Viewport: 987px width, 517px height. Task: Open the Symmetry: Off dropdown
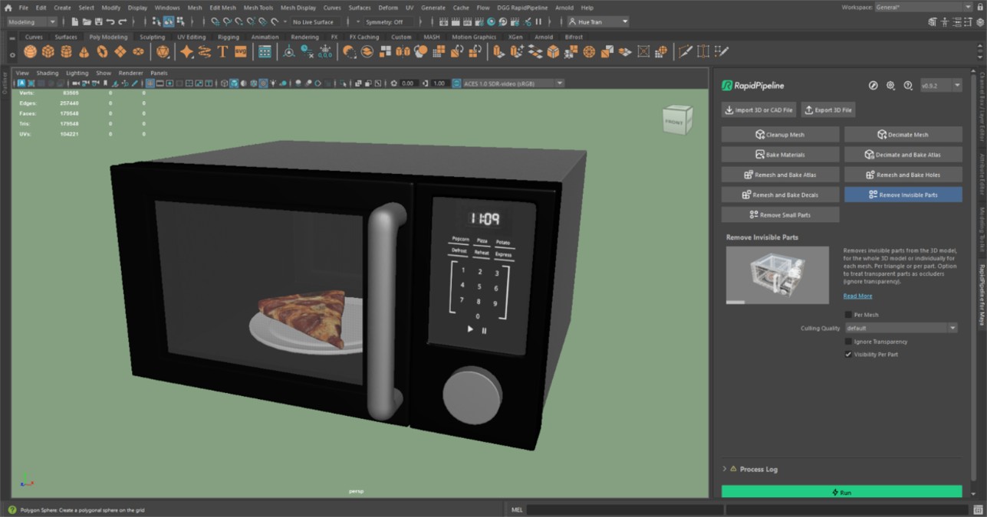pos(390,22)
